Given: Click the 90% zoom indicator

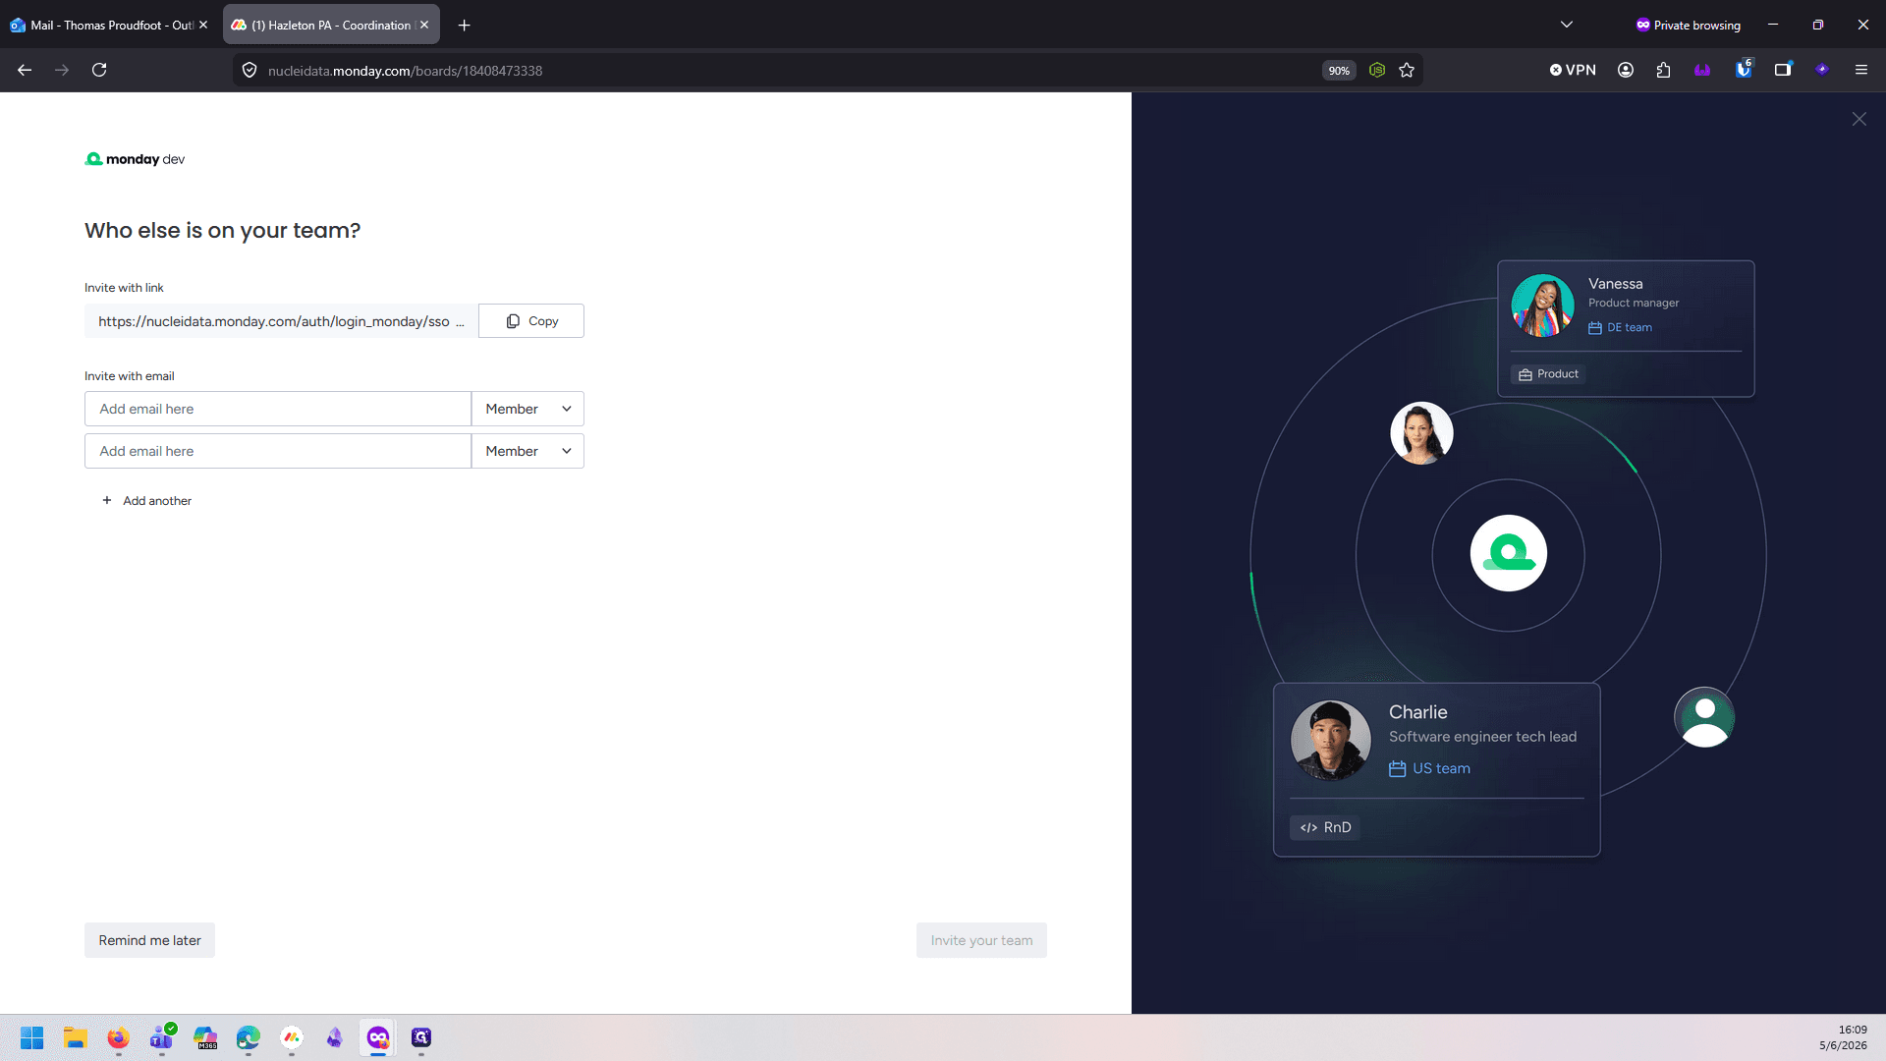Looking at the screenshot, I should coord(1339,70).
